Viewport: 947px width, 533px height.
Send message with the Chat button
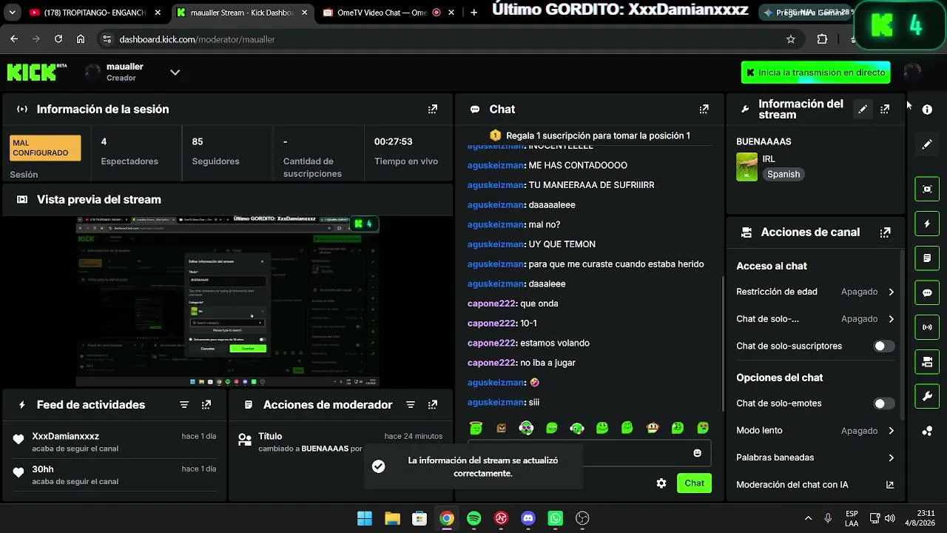(x=694, y=483)
